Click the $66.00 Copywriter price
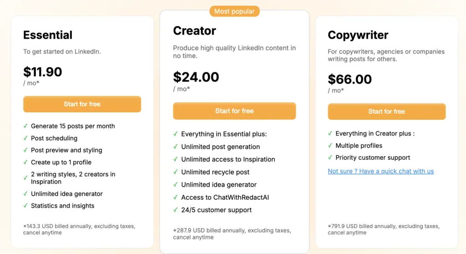Image resolution: width=466 pixels, height=254 pixels. pos(349,79)
